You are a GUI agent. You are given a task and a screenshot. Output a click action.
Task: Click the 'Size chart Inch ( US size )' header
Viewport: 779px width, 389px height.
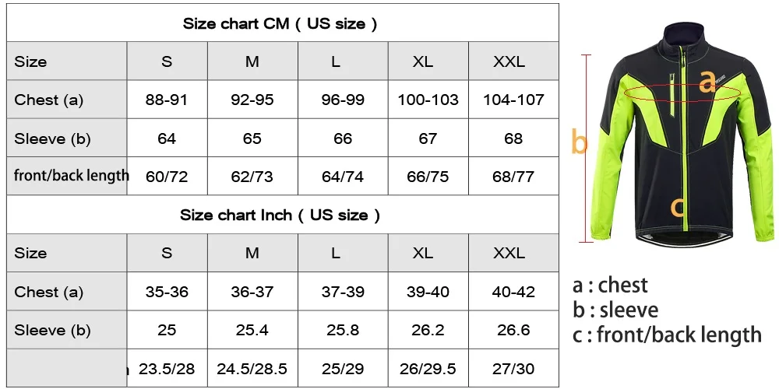tap(280, 215)
